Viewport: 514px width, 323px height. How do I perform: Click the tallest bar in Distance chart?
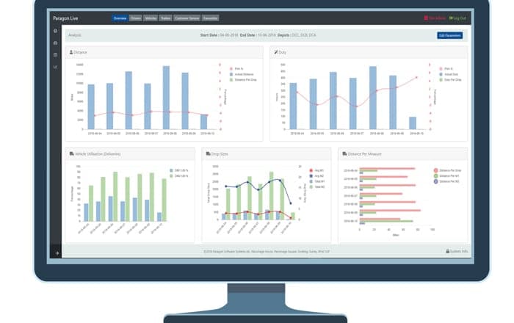coord(166,98)
